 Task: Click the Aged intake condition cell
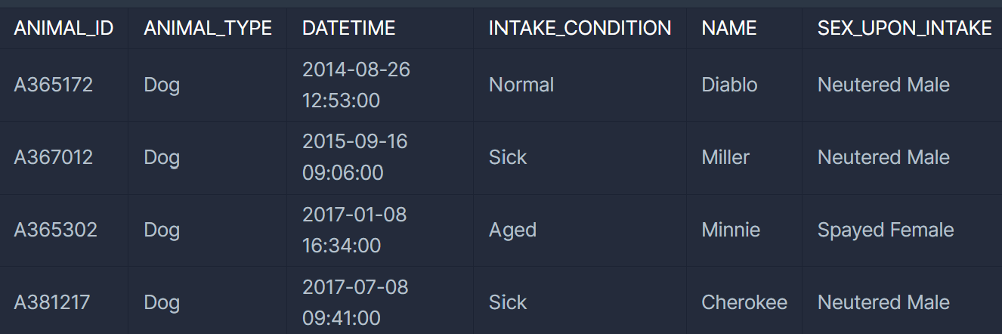pyautogui.click(x=512, y=230)
